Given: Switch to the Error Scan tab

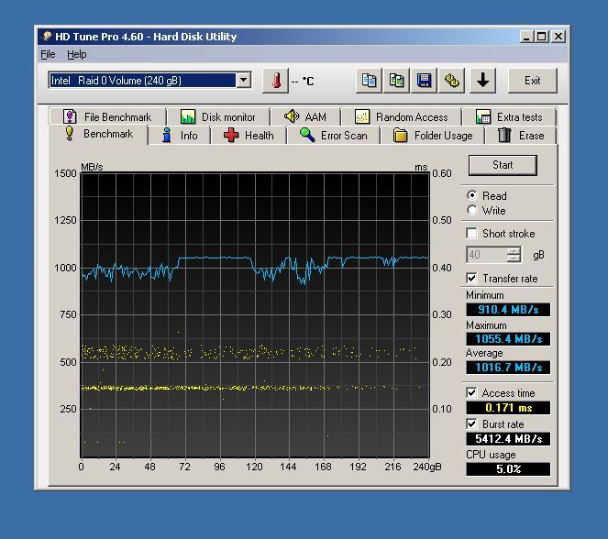Looking at the screenshot, I should (x=334, y=136).
